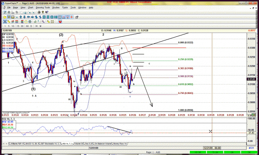
Task: Switch chart to daily D interval
Action: click(x=31, y=26)
